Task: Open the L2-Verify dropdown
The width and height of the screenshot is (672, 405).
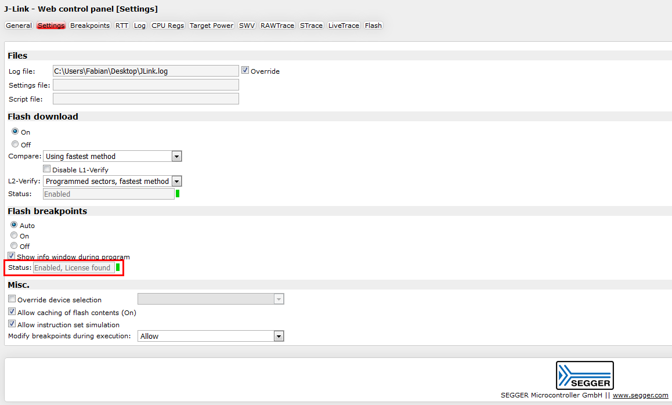Action: point(112,181)
